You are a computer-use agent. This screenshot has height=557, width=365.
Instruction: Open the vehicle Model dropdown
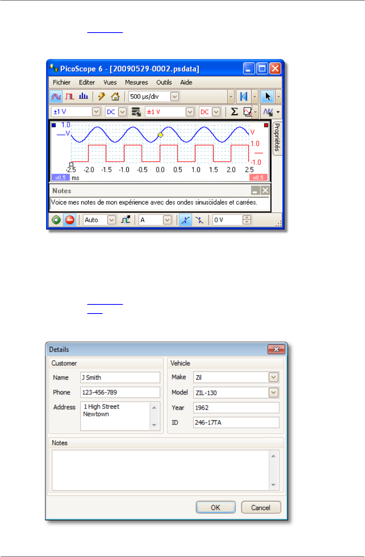(274, 393)
